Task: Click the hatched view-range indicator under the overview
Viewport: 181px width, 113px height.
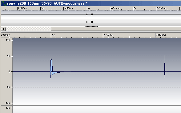Action: [x=91, y=27]
